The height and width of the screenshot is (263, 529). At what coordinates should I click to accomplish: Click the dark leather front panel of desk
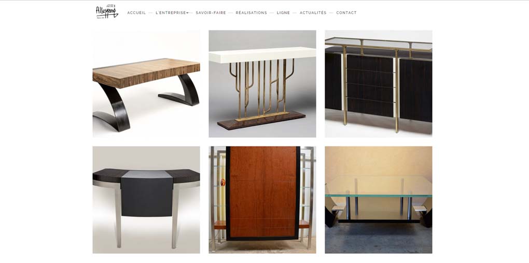point(147,197)
